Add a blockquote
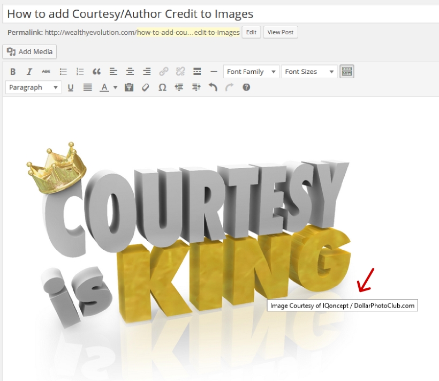 tap(96, 71)
